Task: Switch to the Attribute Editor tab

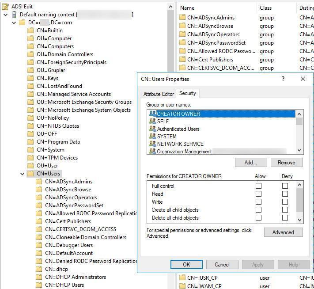Action: coord(159,94)
